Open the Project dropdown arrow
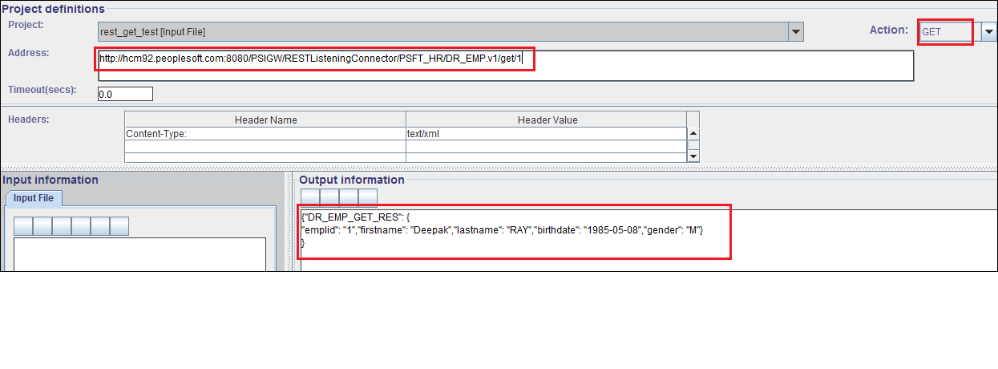 coord(795,32)
